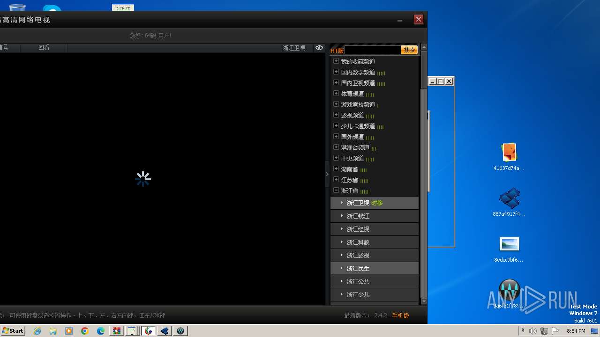Open Windows Explorer folder in taskbar
The height and width of the screenshot is (337, 600).
tap(53, 331)
